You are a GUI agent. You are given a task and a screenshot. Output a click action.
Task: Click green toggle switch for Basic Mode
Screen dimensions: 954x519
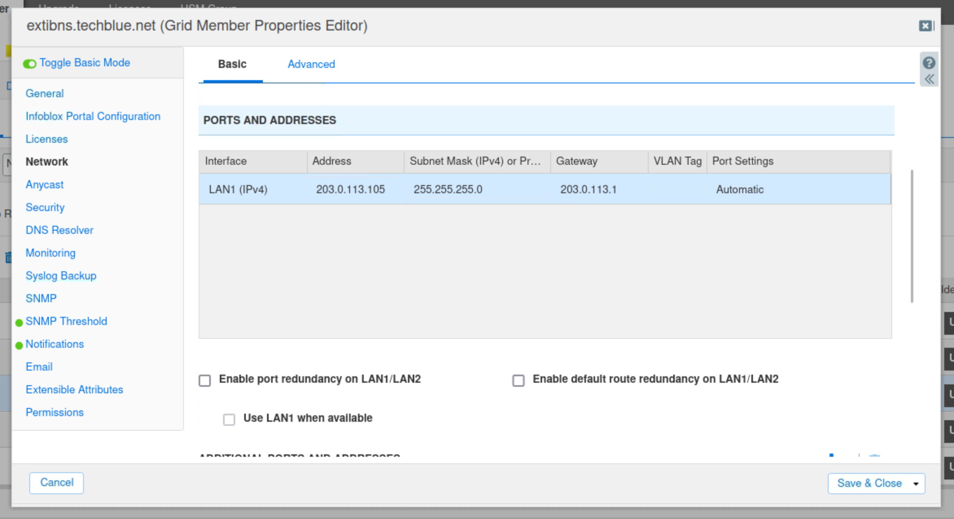[x=29, y=64]
